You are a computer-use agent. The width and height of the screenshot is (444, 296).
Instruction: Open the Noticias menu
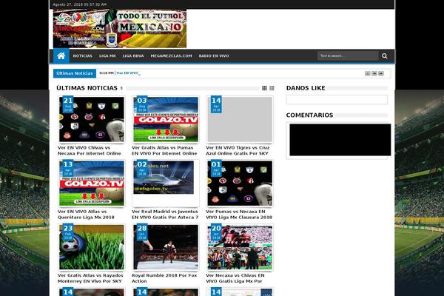click(x=82, y=55)
